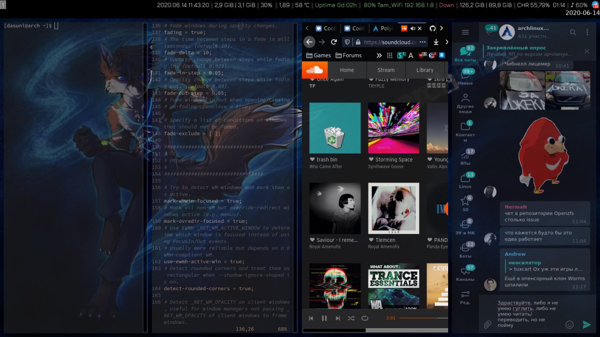The width and height of the screenshot is (600, 337).
Task: Reload the SoundCloud page
Action: point(334,42)
